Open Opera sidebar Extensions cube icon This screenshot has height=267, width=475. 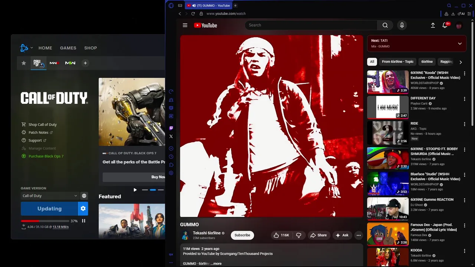[171, 165]
